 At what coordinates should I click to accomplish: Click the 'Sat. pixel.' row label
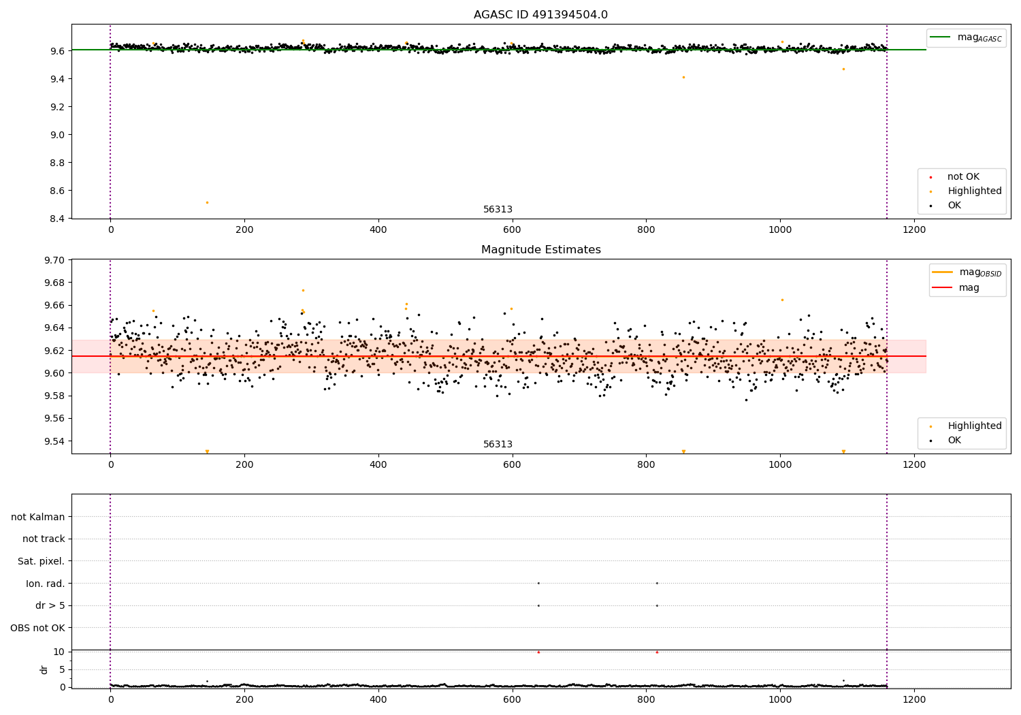[42, 562]
